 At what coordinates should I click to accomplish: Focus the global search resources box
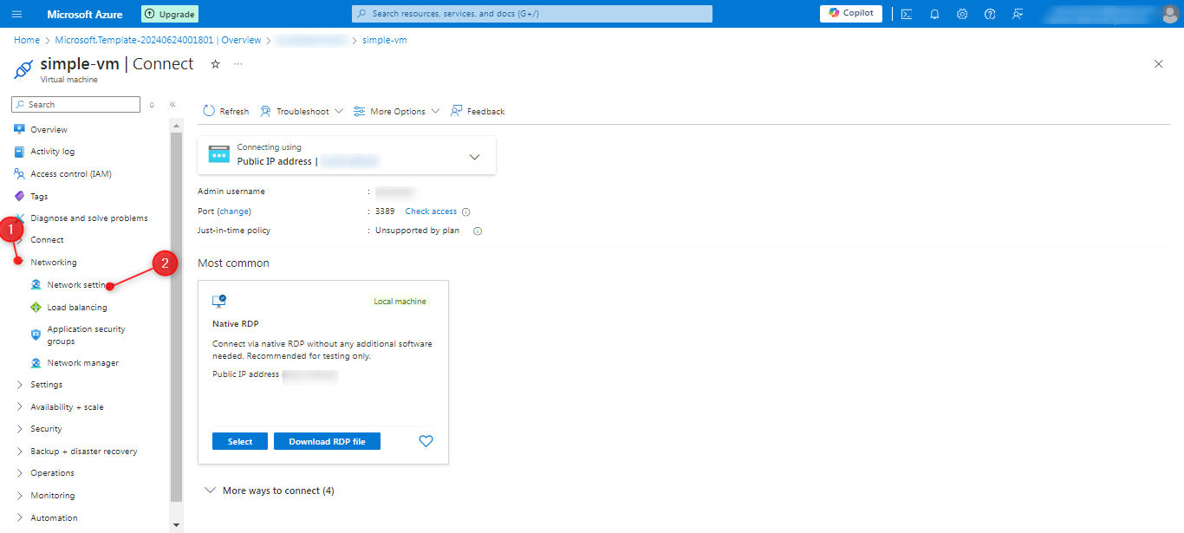(x=532, y=14)
